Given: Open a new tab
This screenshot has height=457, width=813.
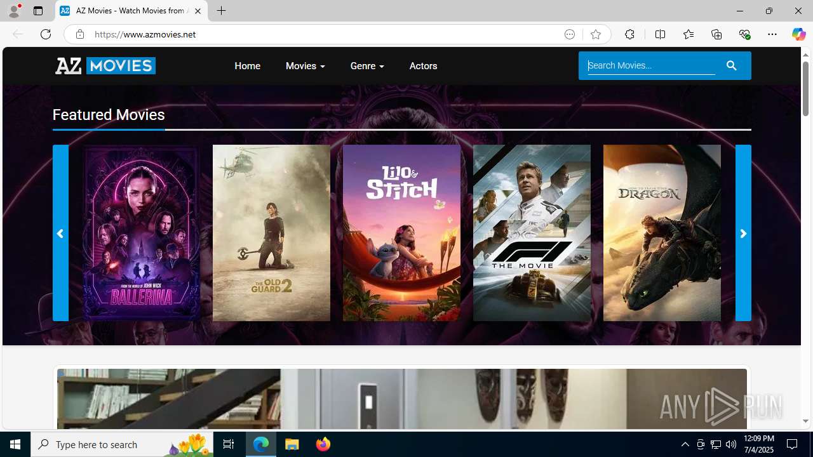Looking at the screenshot, I should tap(221, 11).
